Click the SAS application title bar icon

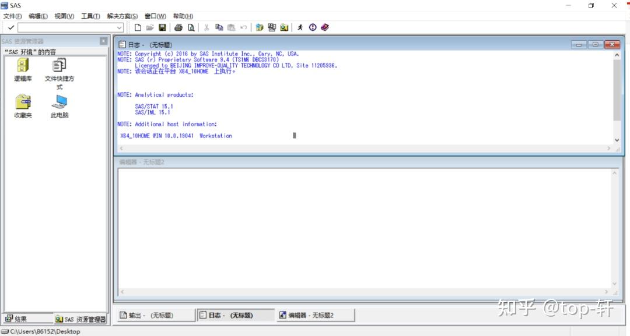(5, 5)
